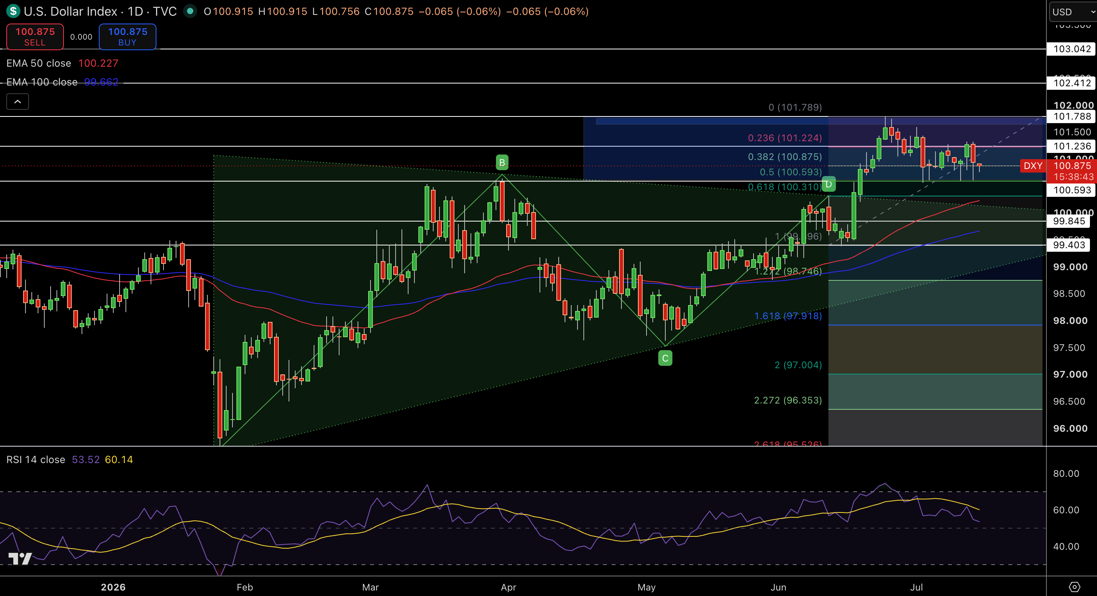Click the 102.412 price axis label
This screenshot has height=596, width=1097.
[x=1072, y=83]
